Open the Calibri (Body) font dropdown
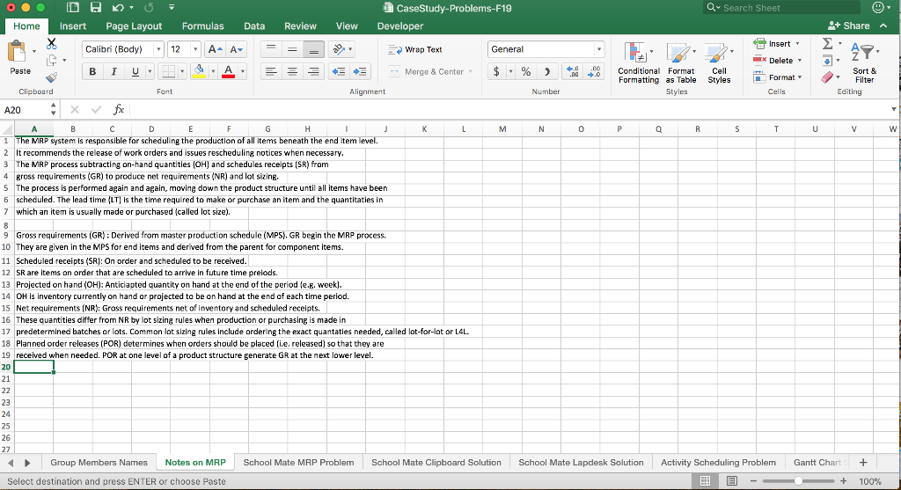This screenshot has height=490, width=901. click(158, 49)
